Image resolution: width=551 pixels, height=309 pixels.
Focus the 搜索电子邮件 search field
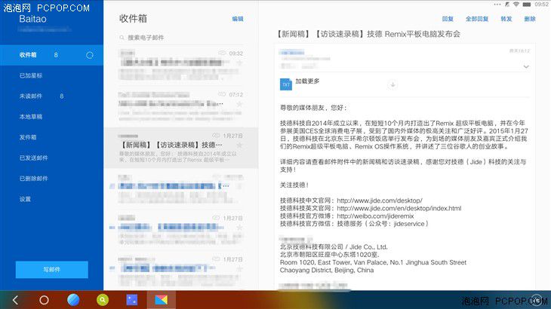(181, 38)
